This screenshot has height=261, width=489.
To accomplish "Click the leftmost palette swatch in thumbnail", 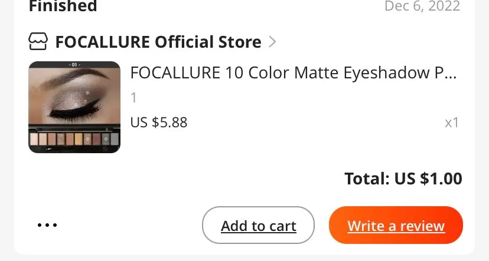I will tap(34, 139).
